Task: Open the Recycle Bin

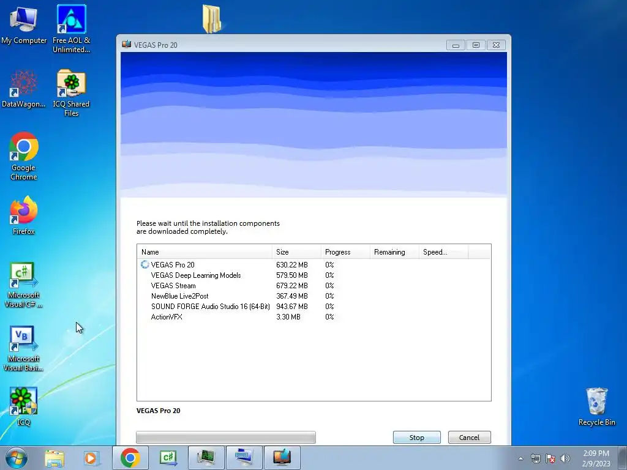Action: tap(596, 406)
